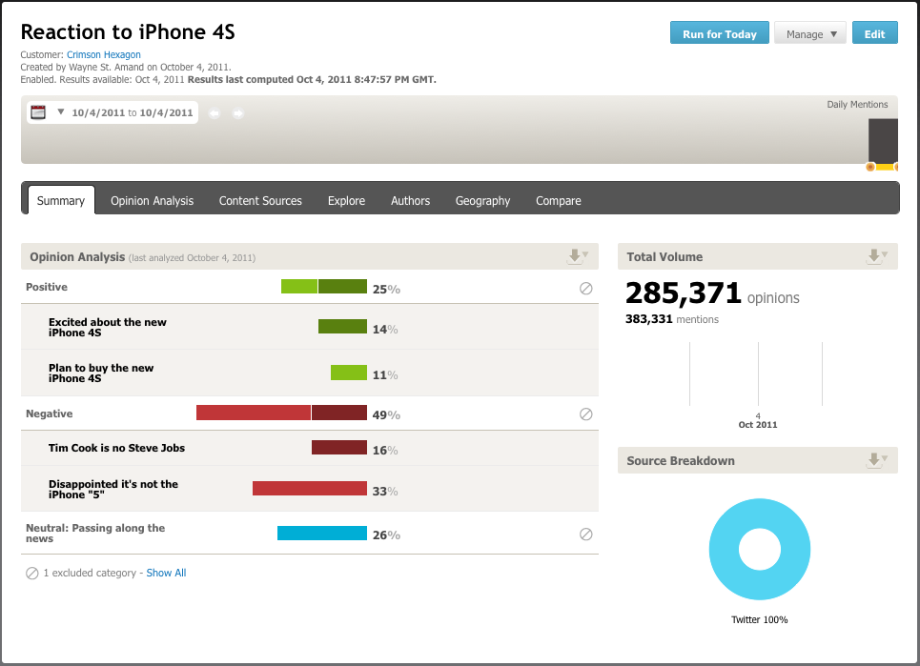This screenshot has width=920, height=666.
Task: Click the Oct 2011 axis label
Action: 758,424
